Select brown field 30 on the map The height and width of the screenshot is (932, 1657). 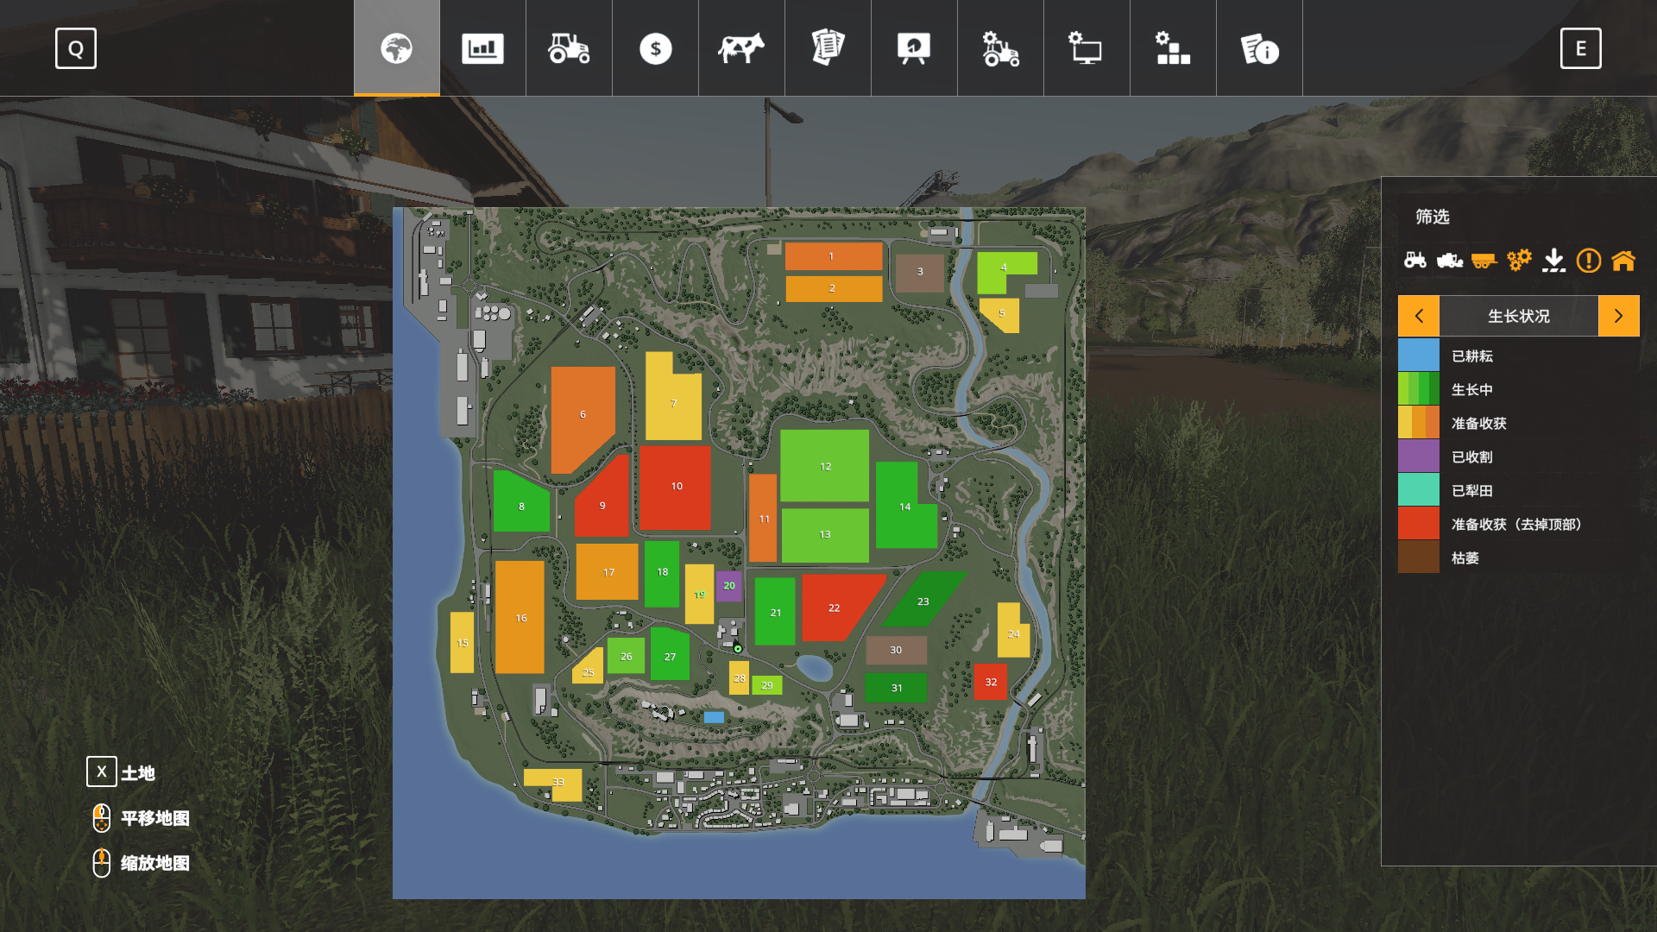pos(896,650)
